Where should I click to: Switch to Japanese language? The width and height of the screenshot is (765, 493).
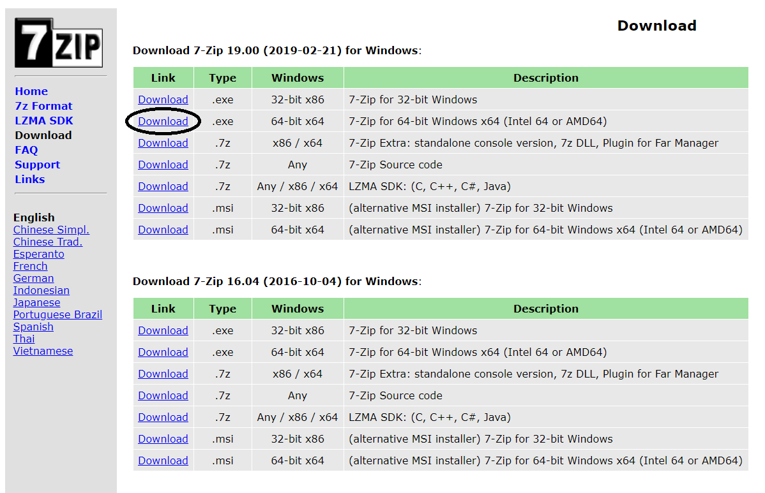pos(36,302)
